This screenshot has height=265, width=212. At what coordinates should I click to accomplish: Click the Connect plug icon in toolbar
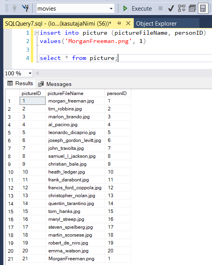coord(15,8)
